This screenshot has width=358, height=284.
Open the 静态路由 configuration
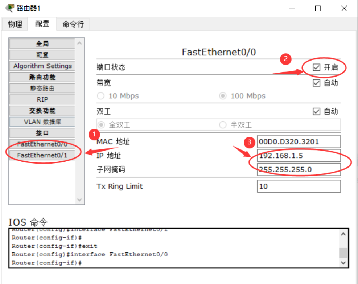tap(42, 89)
